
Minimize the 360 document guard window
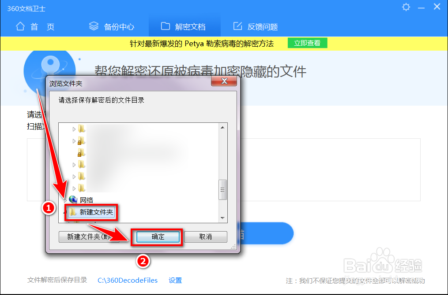click(421, 8)
